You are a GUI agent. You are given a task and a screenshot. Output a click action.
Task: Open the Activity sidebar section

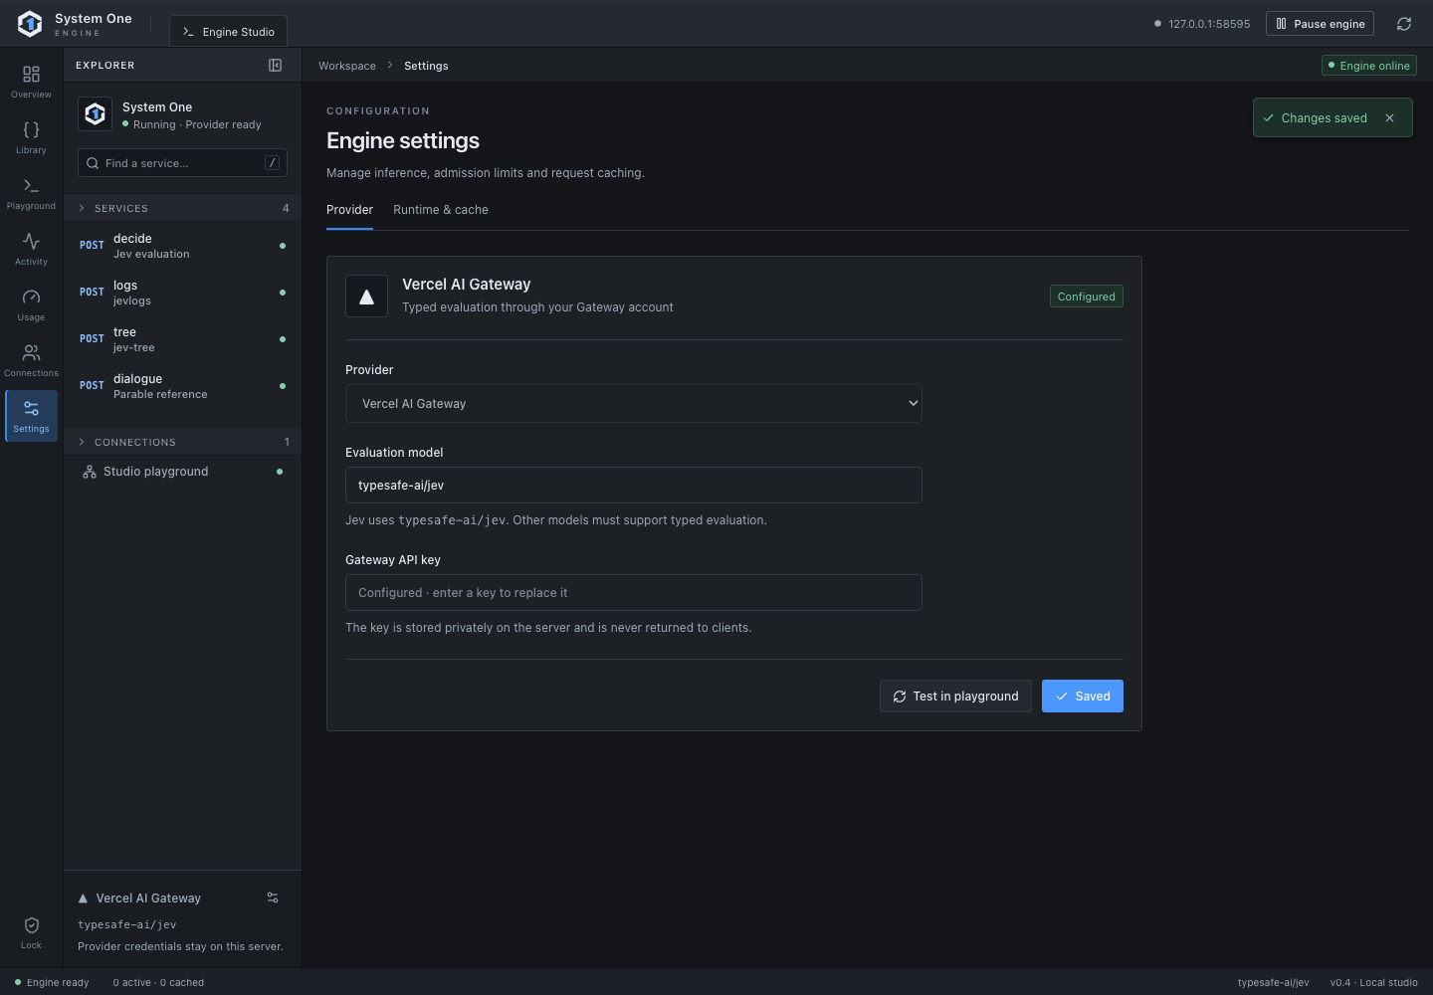pyautogui.click(x=31, y=249)
